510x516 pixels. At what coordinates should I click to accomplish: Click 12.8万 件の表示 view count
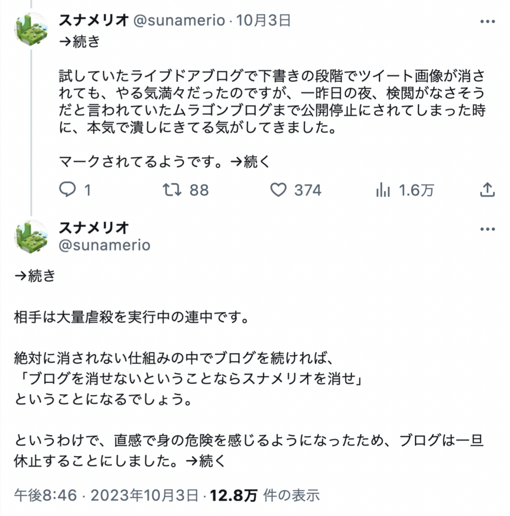[264, 495]
